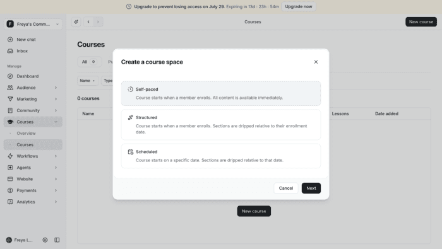Click the Workflows lightning icon

tap(10, 156)
